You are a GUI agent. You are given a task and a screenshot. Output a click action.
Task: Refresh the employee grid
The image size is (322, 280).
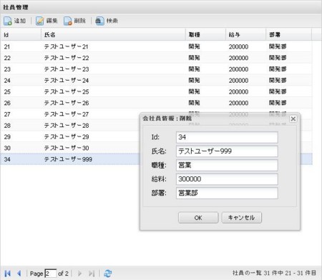point(107,274)
